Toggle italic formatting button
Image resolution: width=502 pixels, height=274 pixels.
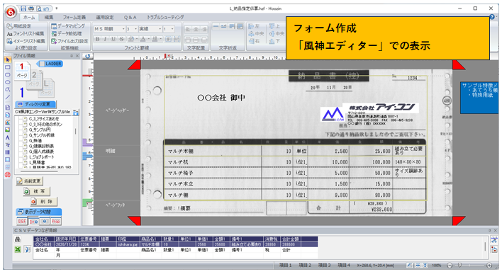105,39
